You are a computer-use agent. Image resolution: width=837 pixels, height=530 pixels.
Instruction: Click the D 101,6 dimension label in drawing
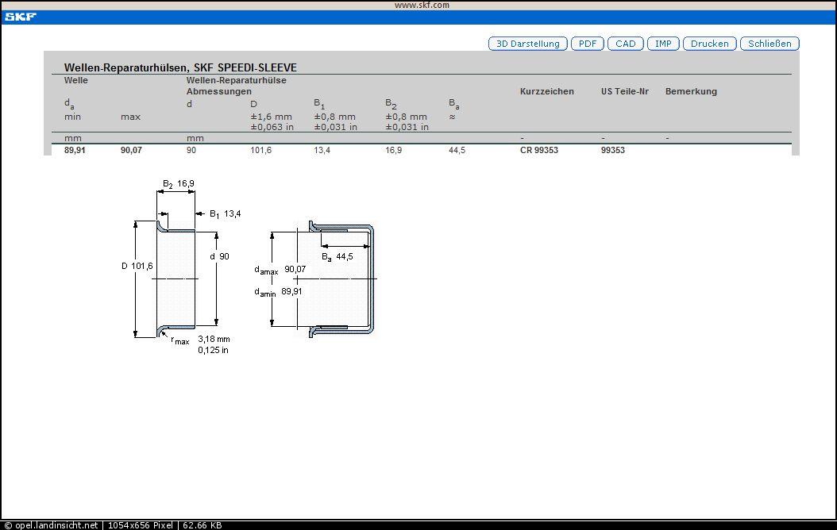tap(137, 266)
